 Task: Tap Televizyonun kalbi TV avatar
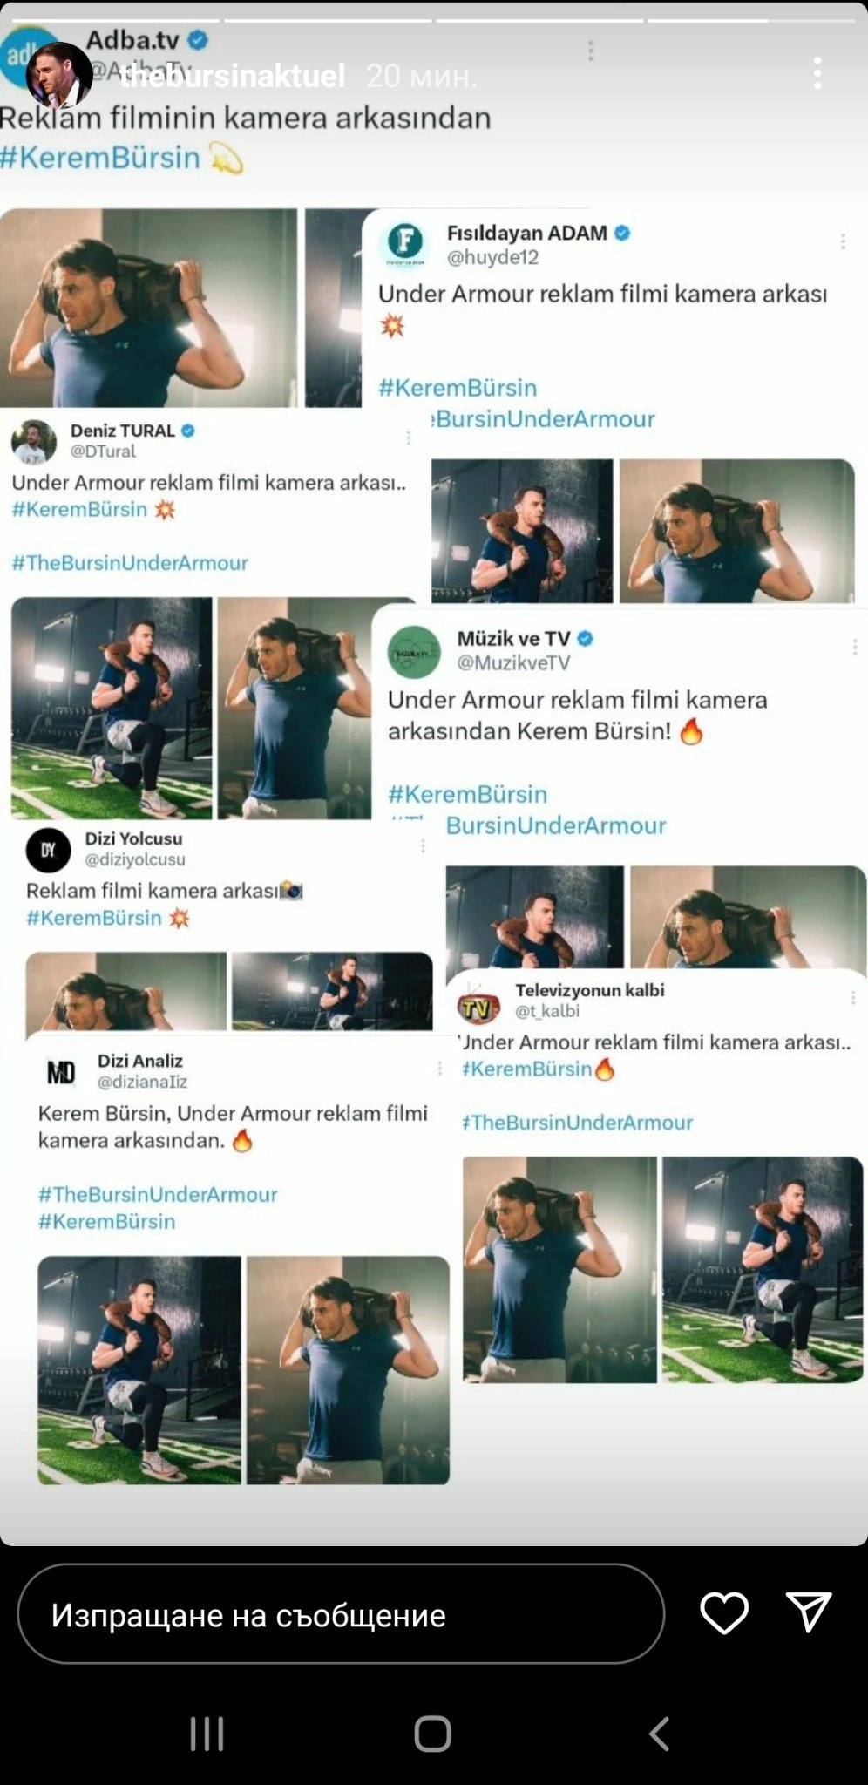pos(478,1004)
